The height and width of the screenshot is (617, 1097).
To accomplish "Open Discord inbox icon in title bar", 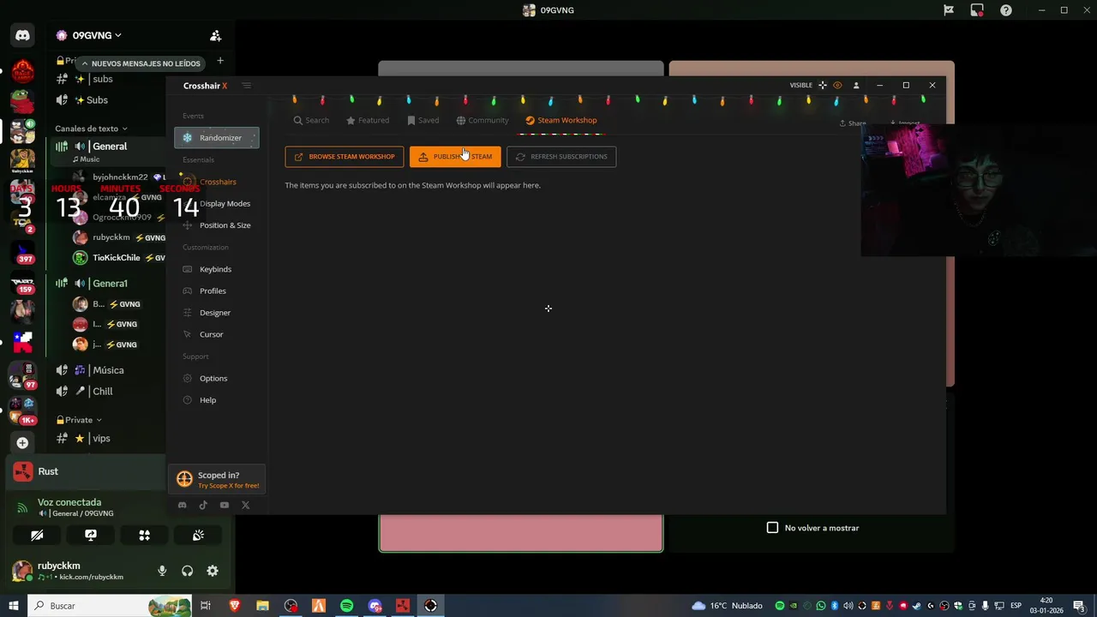I will coord(977,10).
